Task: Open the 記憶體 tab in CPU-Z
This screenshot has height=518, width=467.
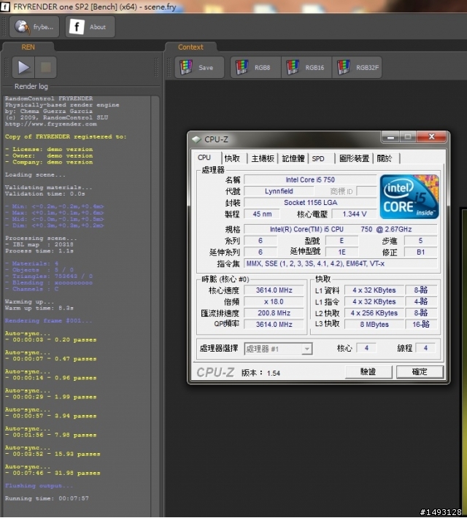Action: click(293, 158)
